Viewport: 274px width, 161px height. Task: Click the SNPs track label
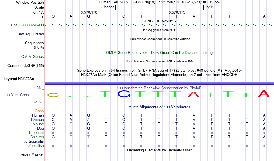[x=39, y=48]
